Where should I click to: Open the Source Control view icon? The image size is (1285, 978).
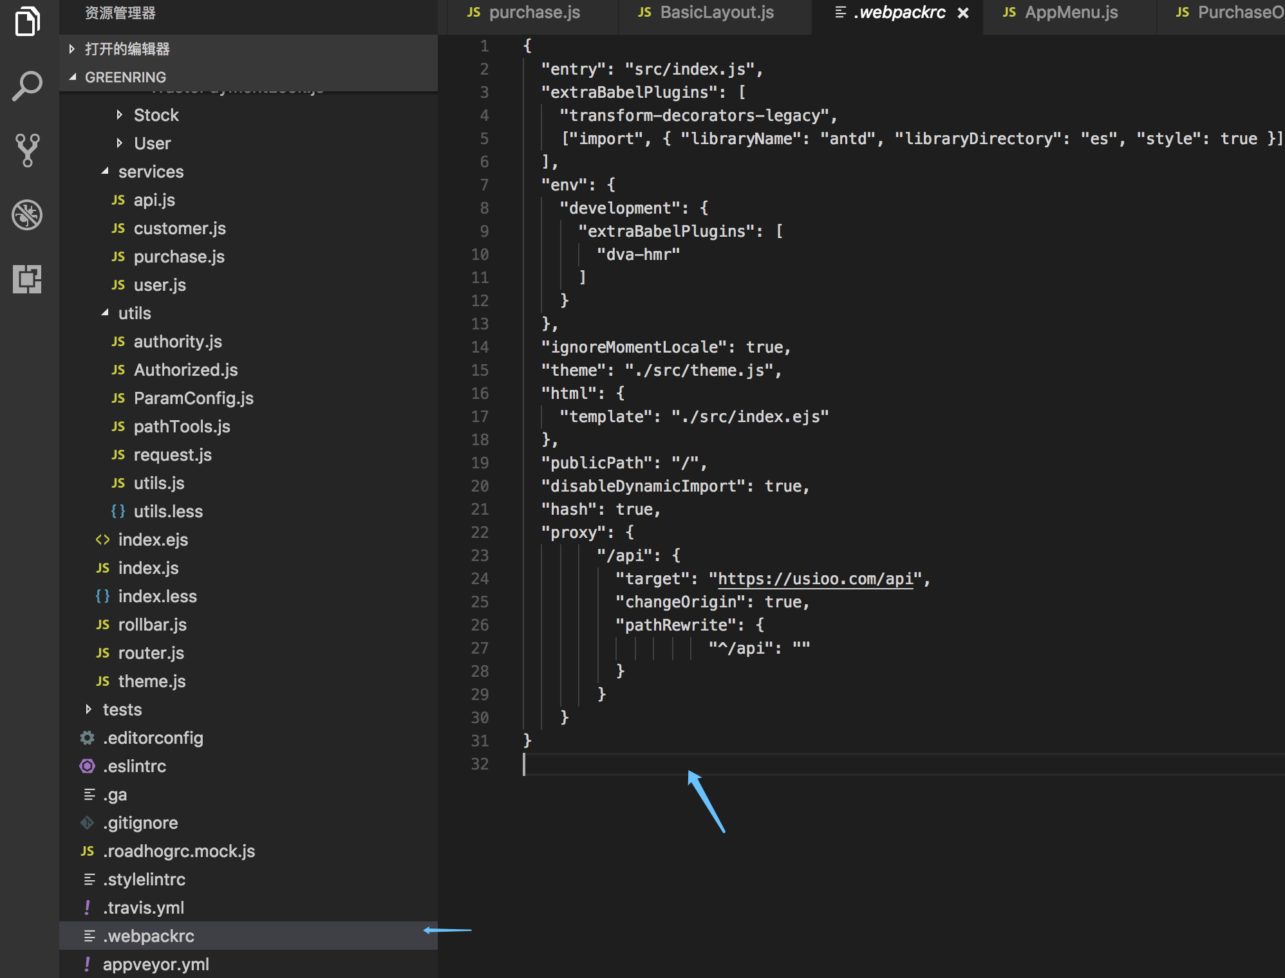(x=27, y=151)
